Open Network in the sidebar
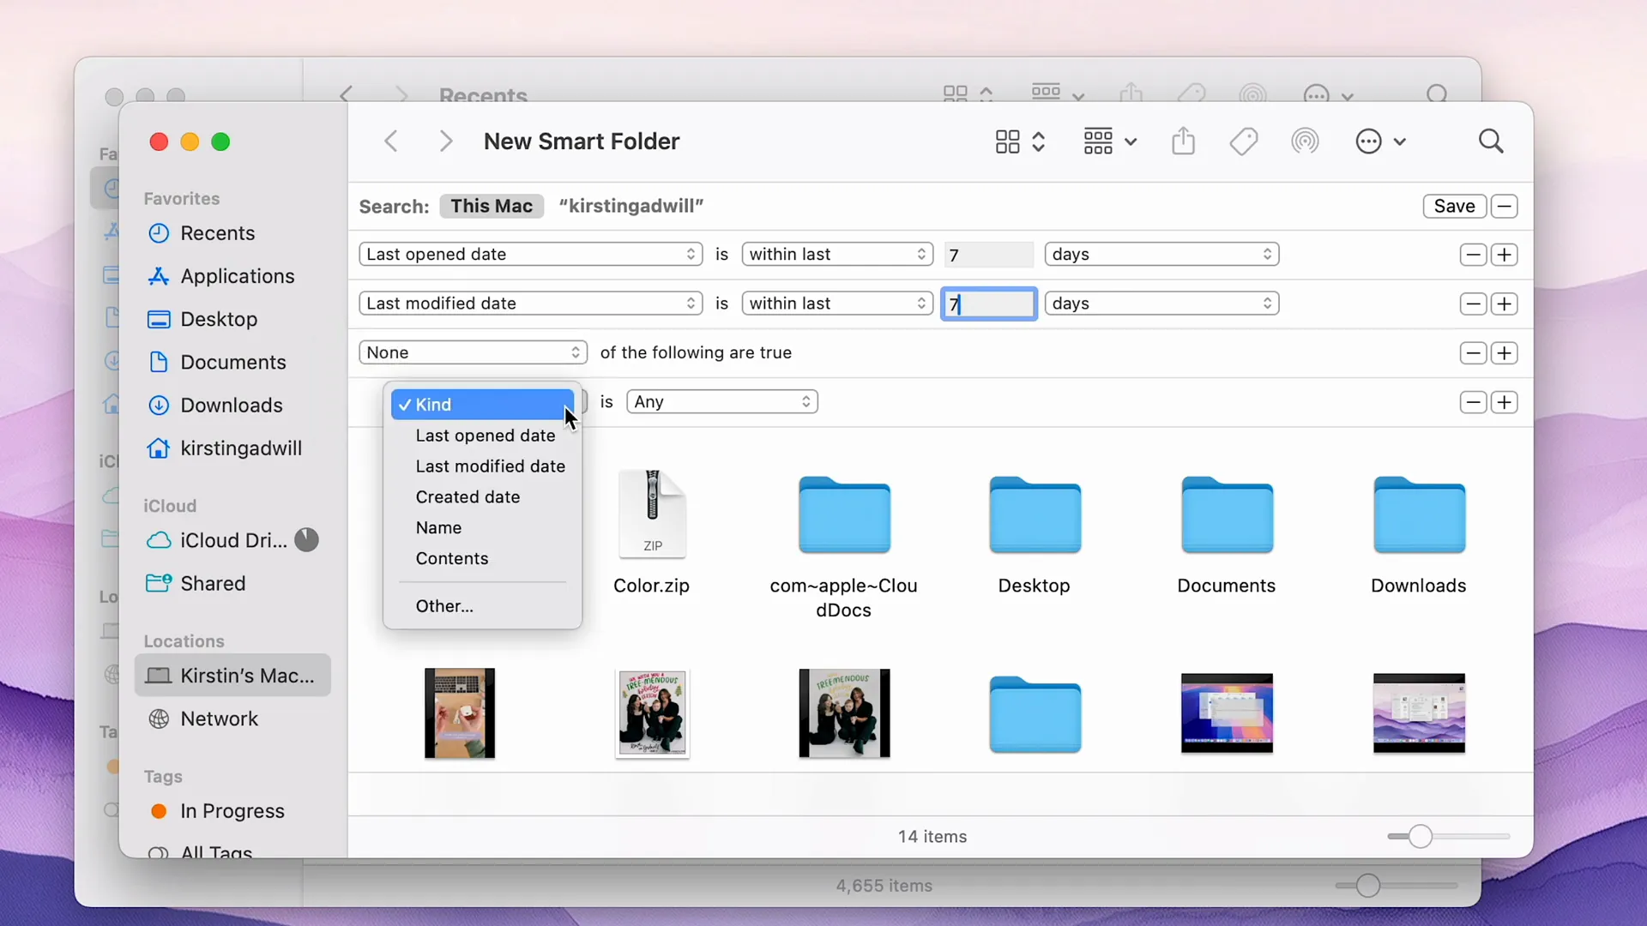Viewport: 1647px width, 926px height. [x=232, y=719]
